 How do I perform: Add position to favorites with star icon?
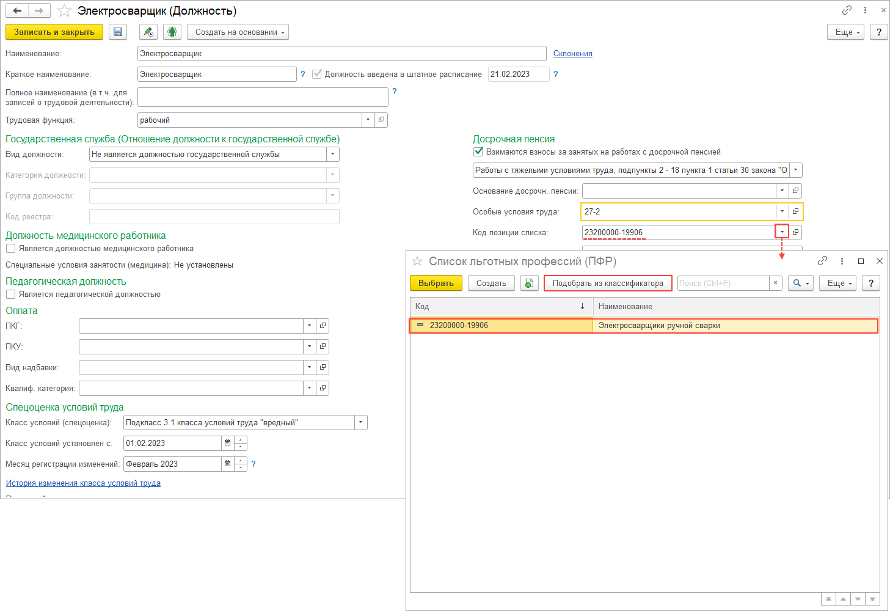pos(64,11)
